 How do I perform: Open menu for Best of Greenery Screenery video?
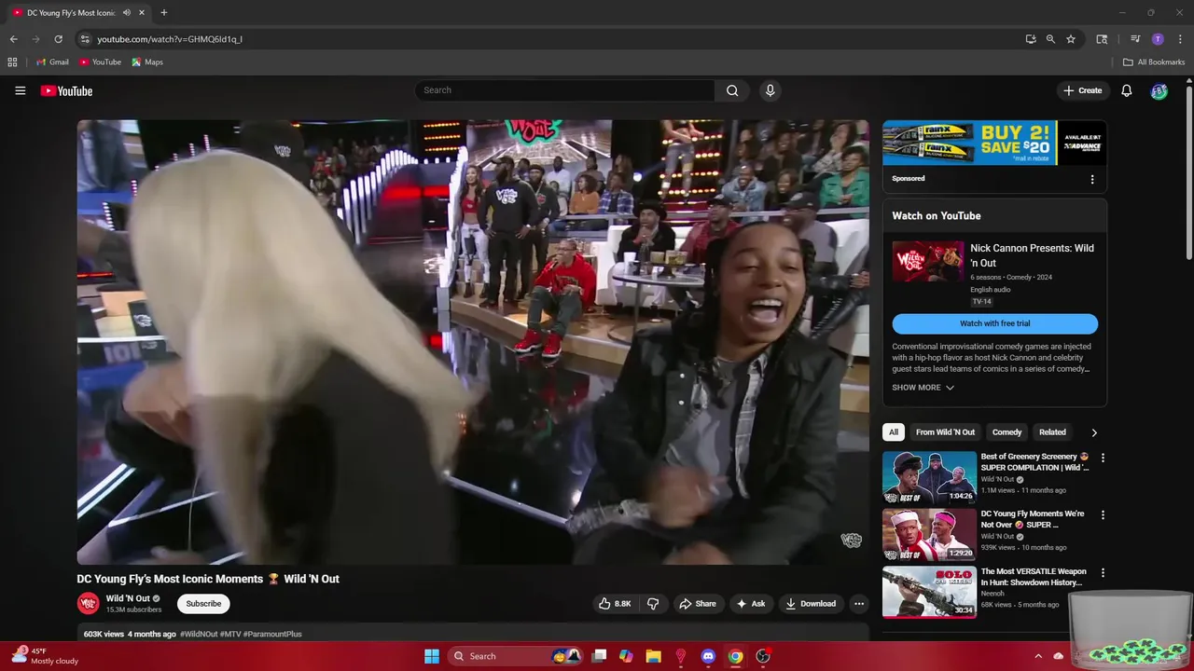(1103, 458)
